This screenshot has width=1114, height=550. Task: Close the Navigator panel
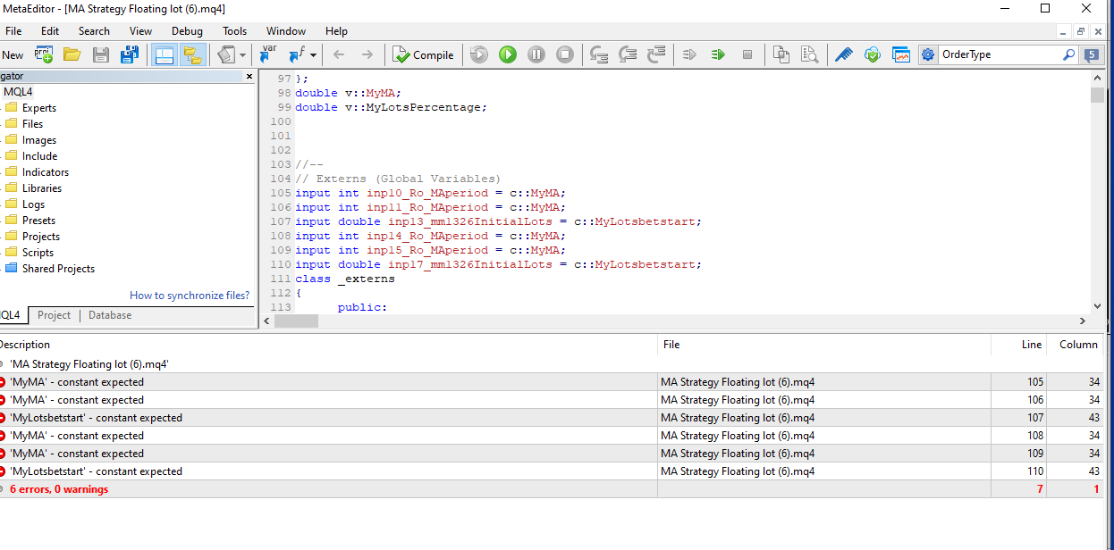(249, 77)
